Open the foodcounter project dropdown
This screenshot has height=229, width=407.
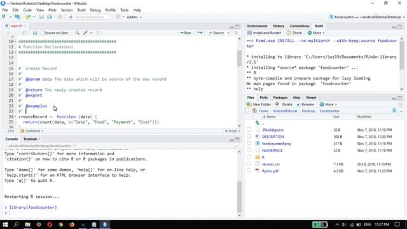point(367,17)
